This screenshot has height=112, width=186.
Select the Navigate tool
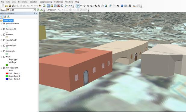click(78, 6)
